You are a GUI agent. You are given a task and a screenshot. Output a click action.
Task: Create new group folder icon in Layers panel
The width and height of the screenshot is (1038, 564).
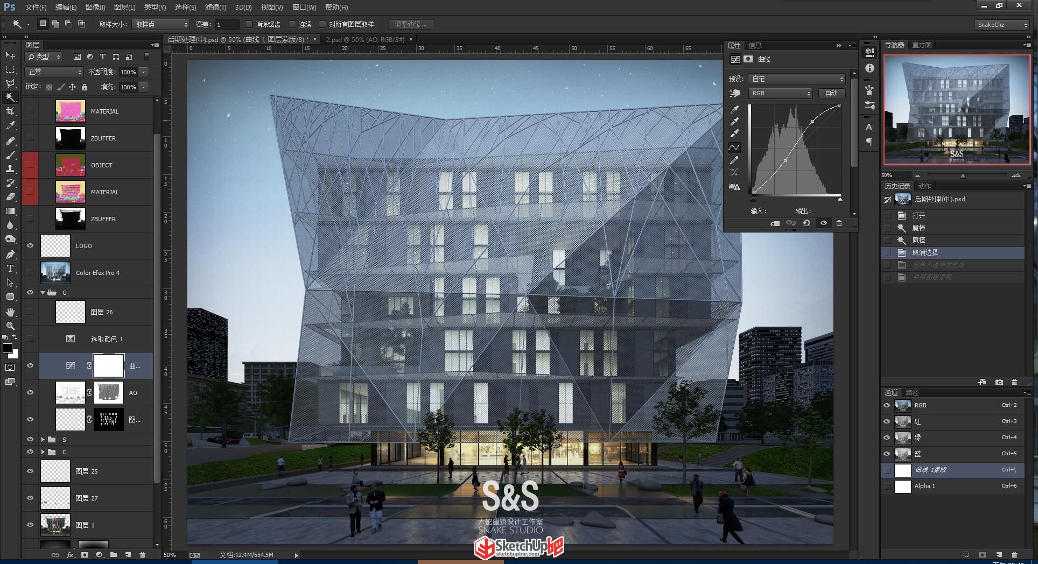point(114,555)
